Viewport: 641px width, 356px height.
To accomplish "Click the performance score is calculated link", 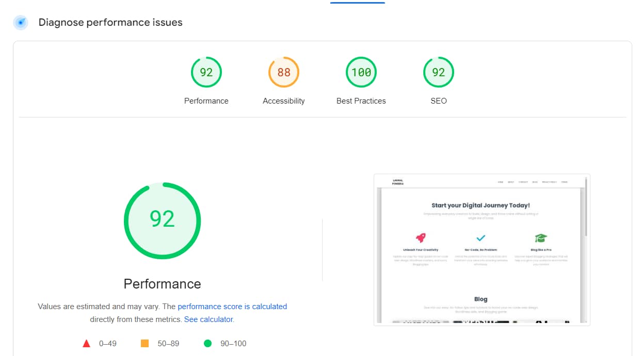I will [232, 306].
